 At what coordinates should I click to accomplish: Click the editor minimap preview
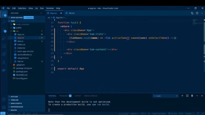198,22
